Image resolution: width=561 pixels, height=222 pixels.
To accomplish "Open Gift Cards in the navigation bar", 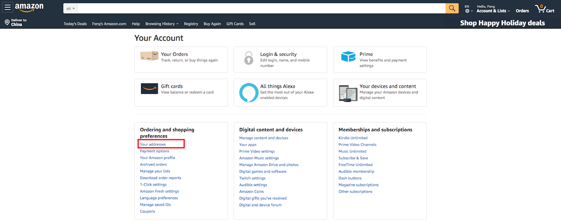I will pyautogui.click(x=235, y=24).
